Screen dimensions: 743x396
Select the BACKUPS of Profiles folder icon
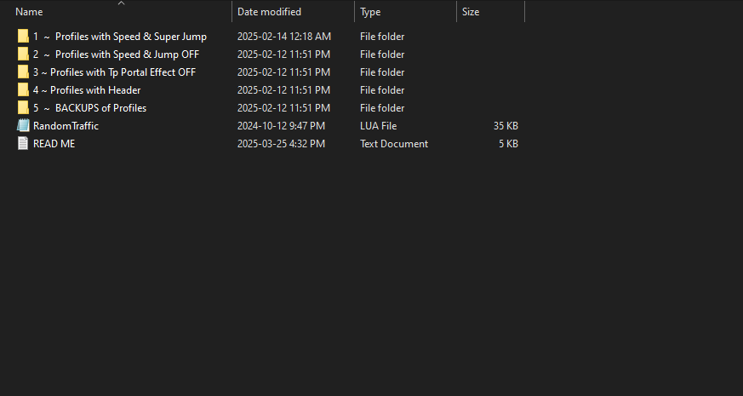coord(23,107)
